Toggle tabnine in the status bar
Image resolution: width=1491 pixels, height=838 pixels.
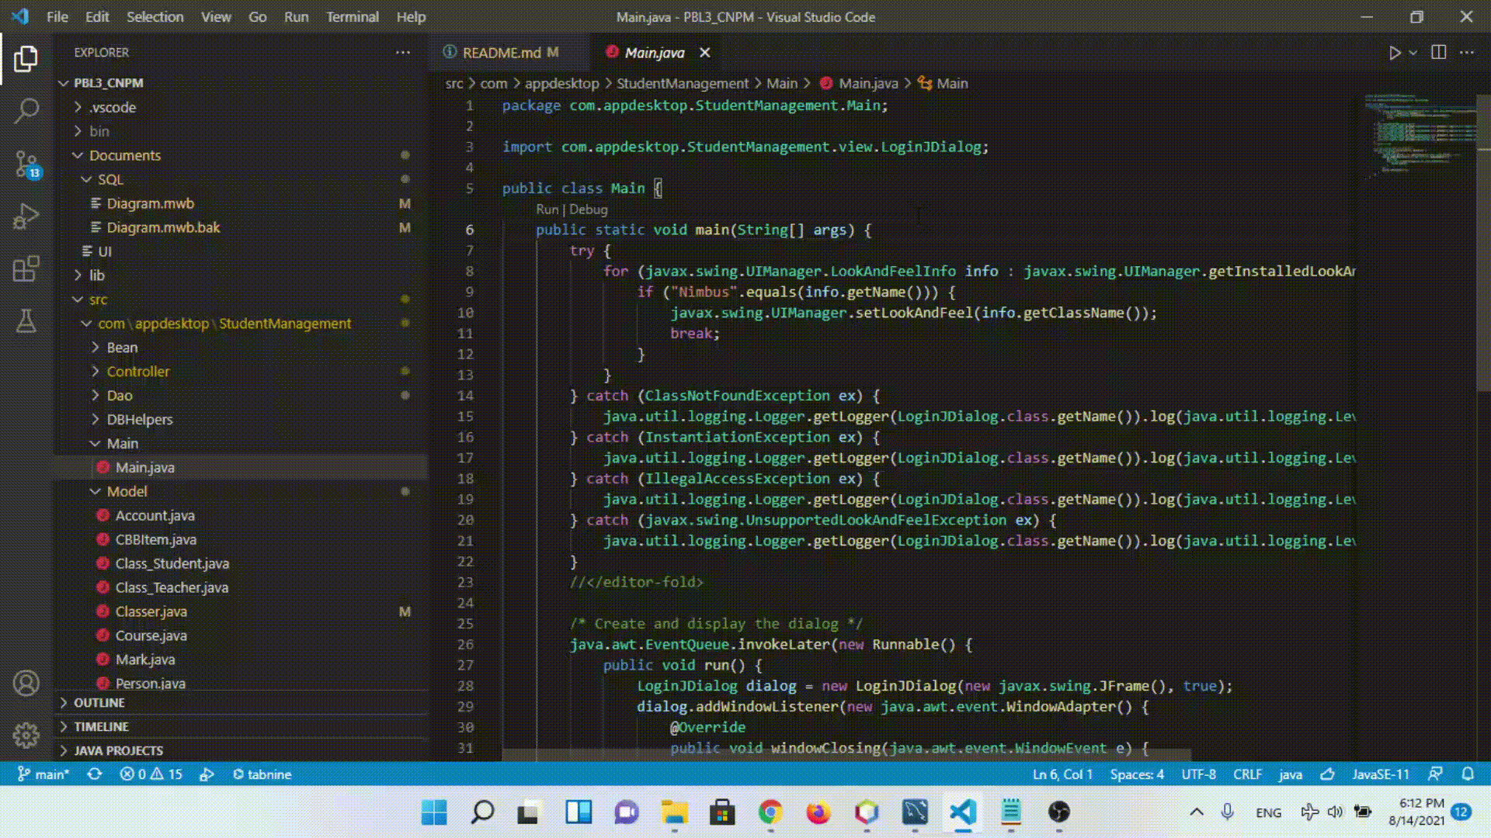pos(262,774)
